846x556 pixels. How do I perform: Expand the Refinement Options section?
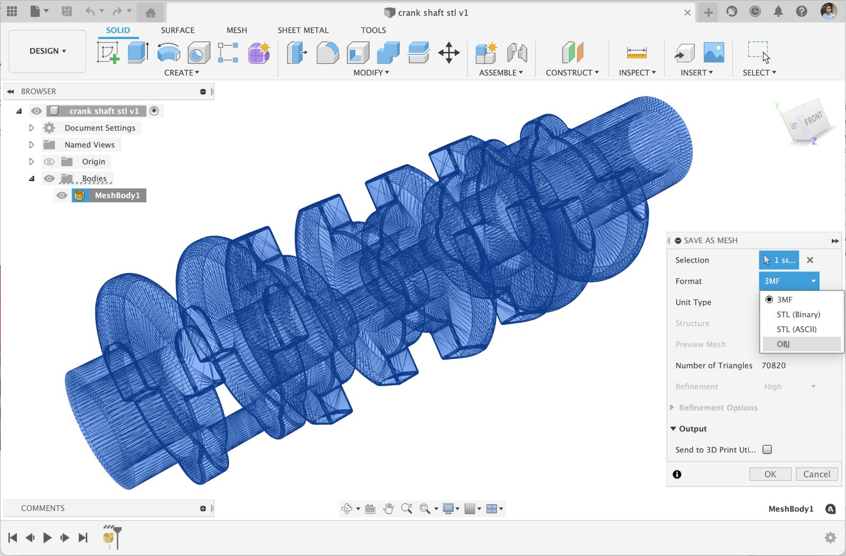[x=672, y=408]
